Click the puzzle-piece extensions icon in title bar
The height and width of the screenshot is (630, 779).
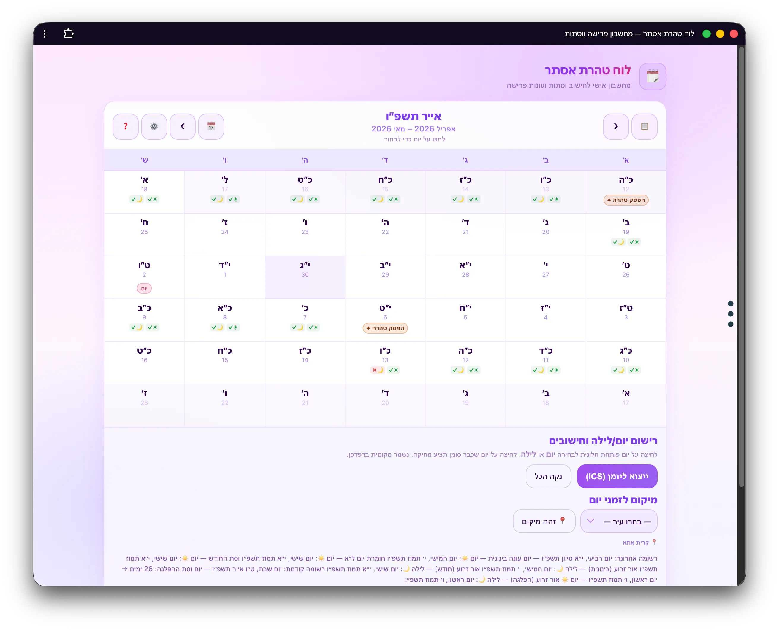click(x=69, y=34)
